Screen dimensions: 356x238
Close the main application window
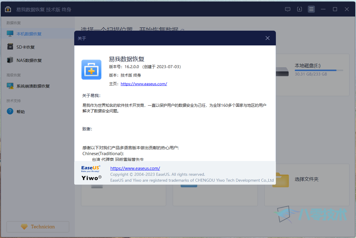[x=347, y=9]
